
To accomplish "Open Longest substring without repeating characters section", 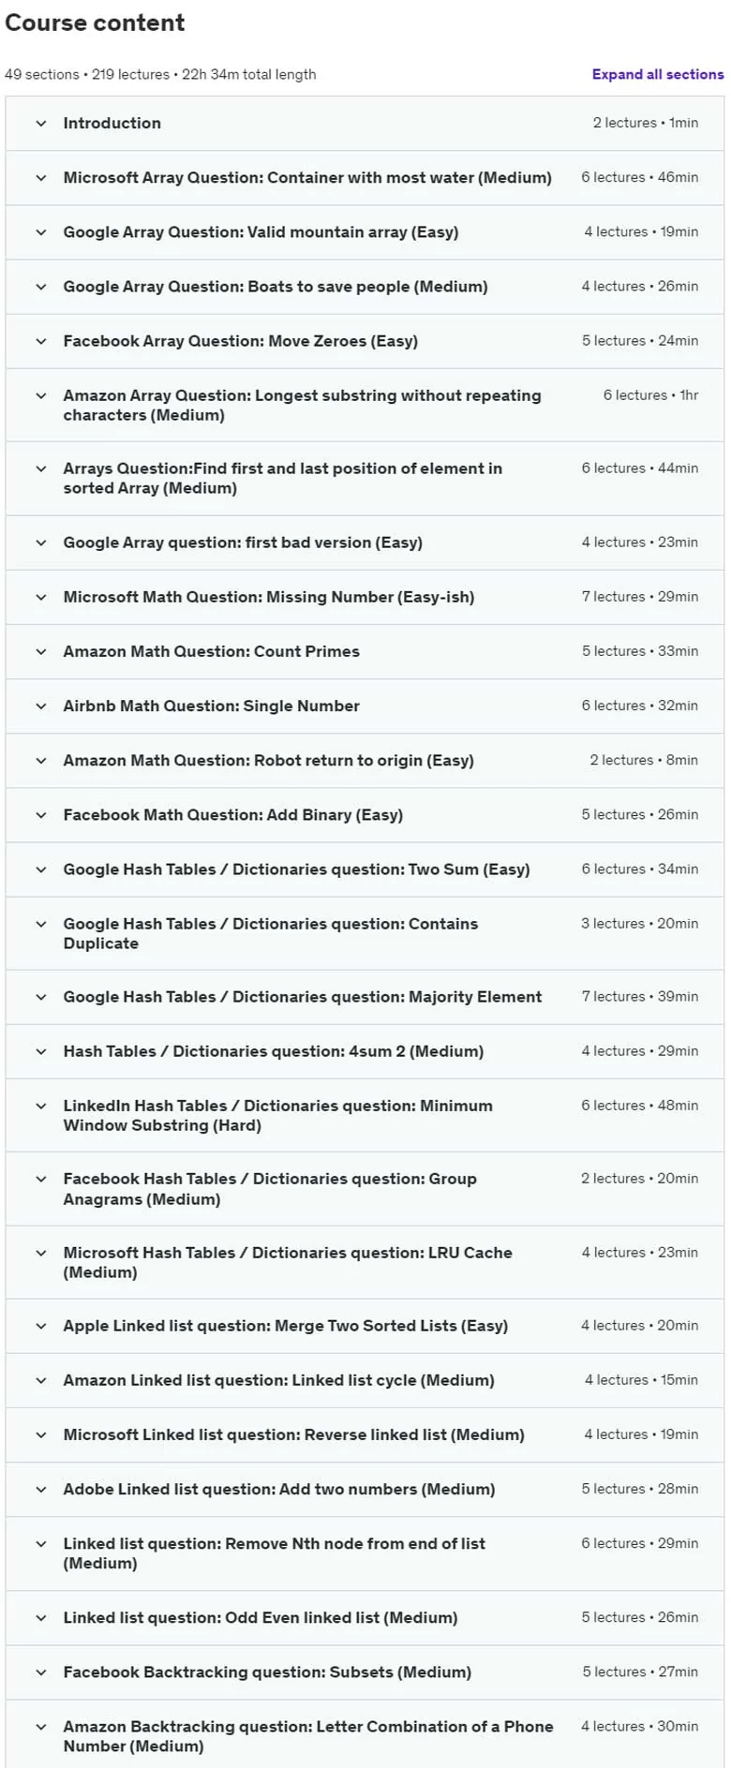I will point(365,405).
